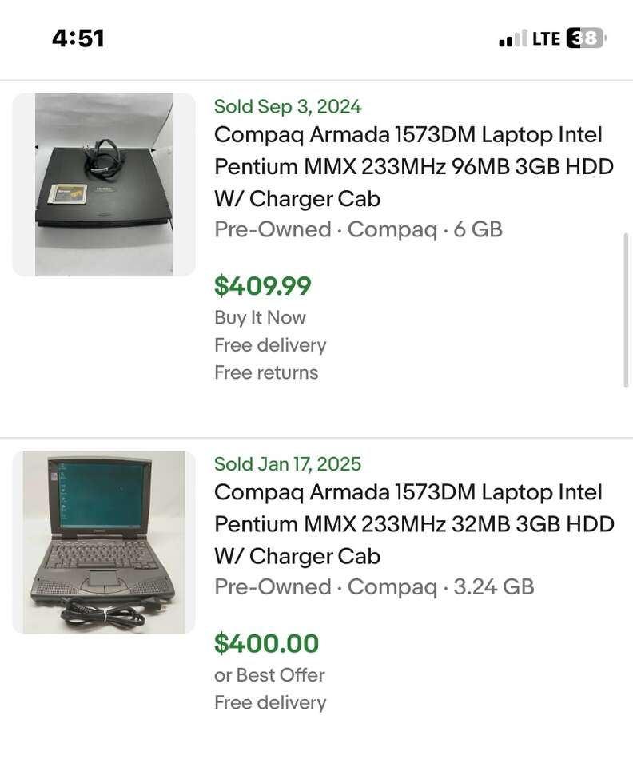
Task: Tap Free delivery under the $400.00 listing
Action: coord(270,703)
